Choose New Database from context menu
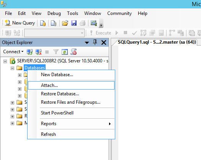 coord(71,75)
